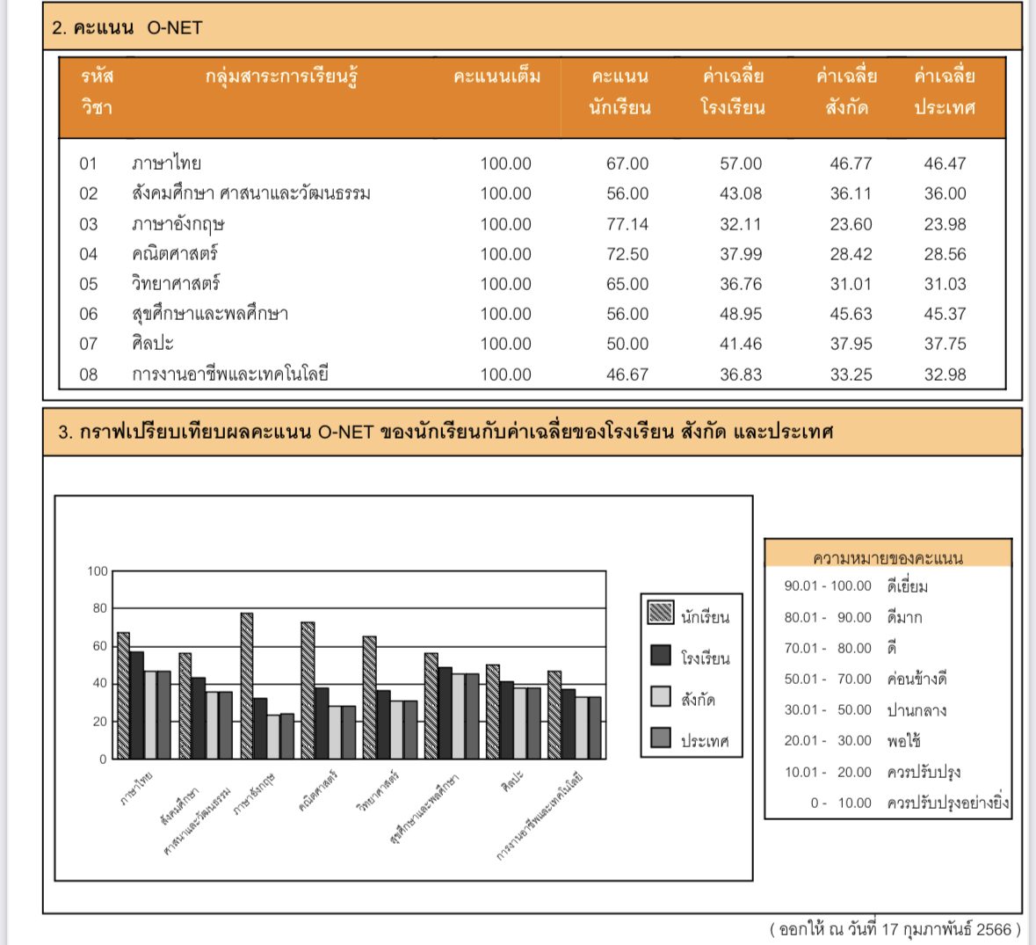Click the score range '10.01 - 20.00'
This screenshot has height=945, width=1036.
[x=828, y=772]
